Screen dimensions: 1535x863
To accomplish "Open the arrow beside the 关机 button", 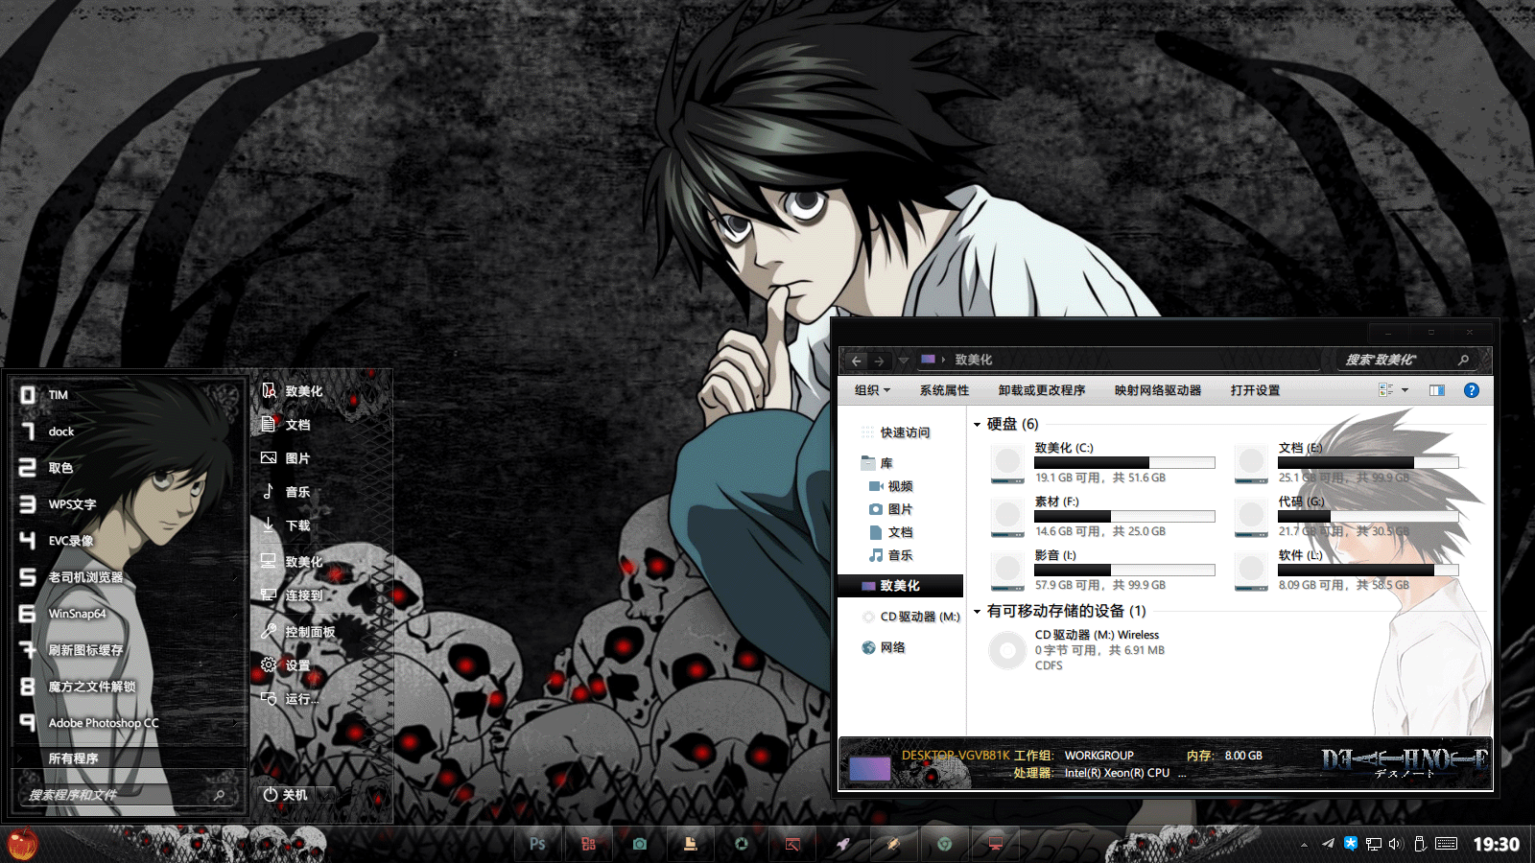I will (x=327, y=795).
